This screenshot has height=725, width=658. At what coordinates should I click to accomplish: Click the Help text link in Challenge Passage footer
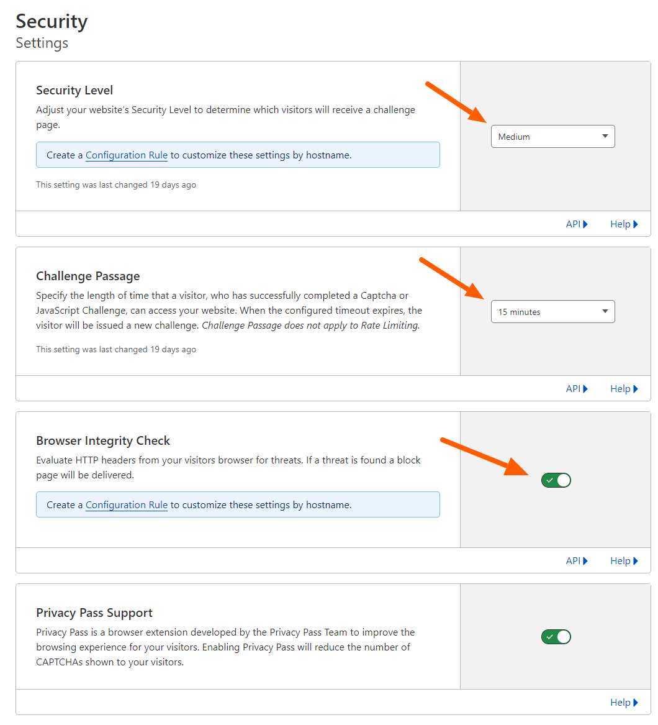click(x=620, y=388)
